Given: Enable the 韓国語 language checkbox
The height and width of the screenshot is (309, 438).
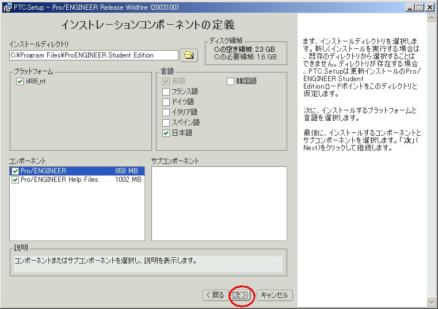Looking at the screenshot, I should pos(230,81).
